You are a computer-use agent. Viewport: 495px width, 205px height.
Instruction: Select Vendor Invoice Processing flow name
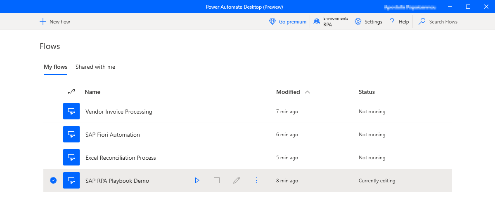119,112
